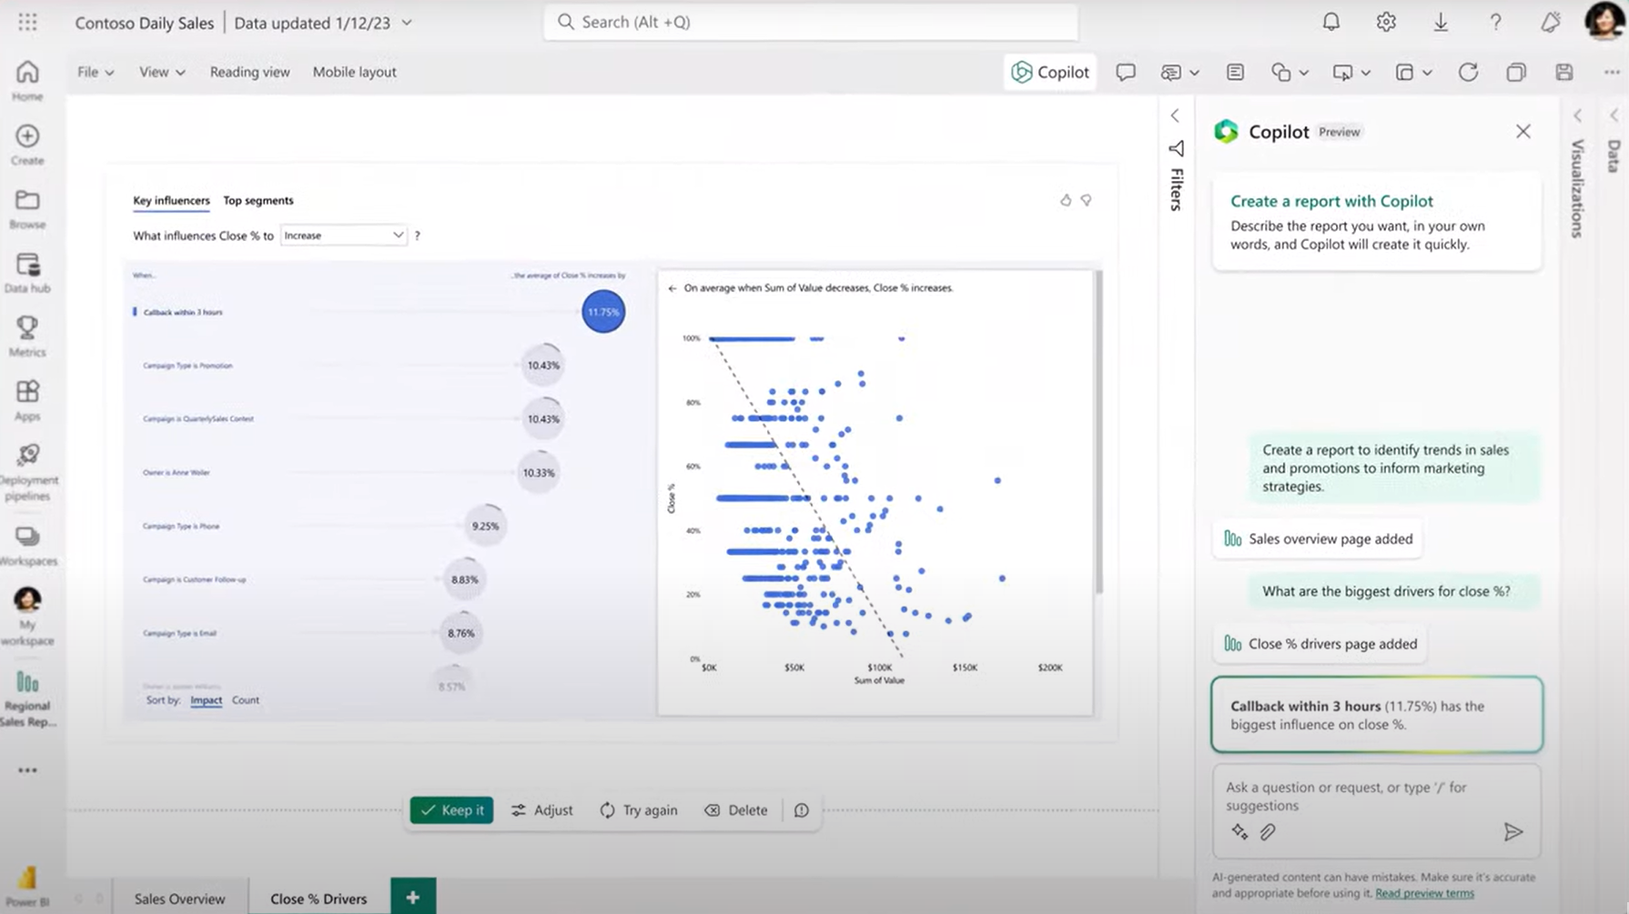Viewport: 1629px width, 914px height.
Task: Open the Read preview terms link
Action: (x=1424, y=893)
